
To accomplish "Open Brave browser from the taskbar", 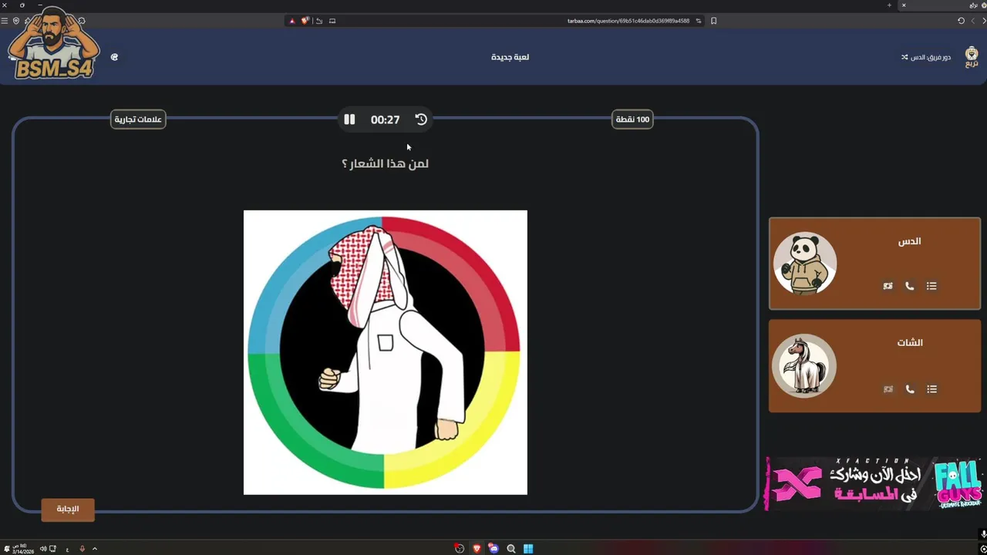I will [x=477, y=549].
